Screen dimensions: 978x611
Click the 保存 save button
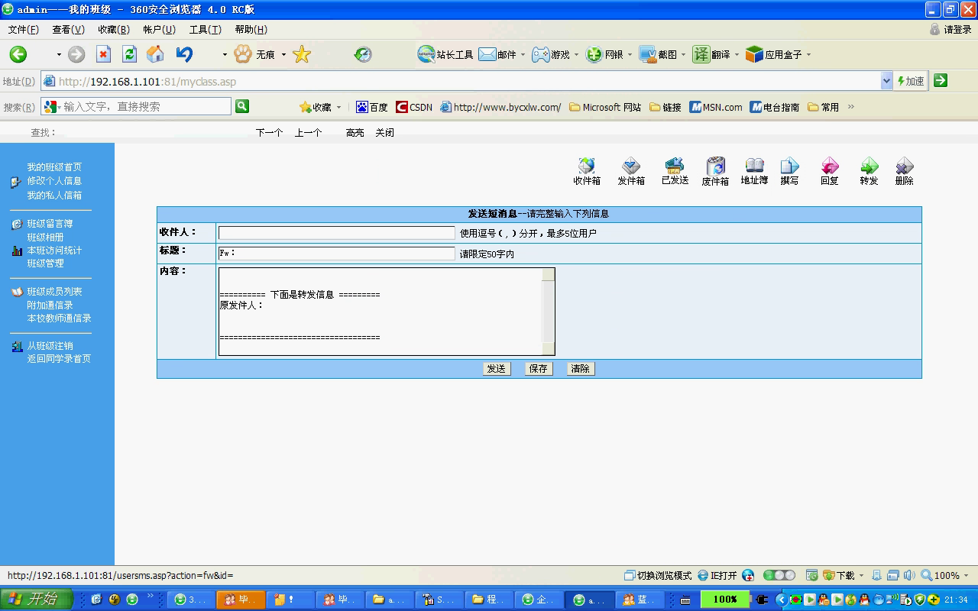[539, 369]
